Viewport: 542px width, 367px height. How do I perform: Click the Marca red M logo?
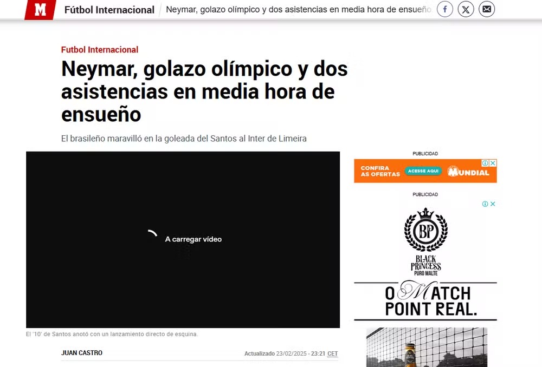(x=40, y=10)
